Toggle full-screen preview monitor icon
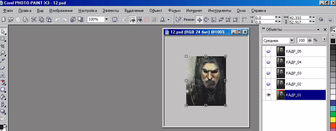 tap(115, 20)
